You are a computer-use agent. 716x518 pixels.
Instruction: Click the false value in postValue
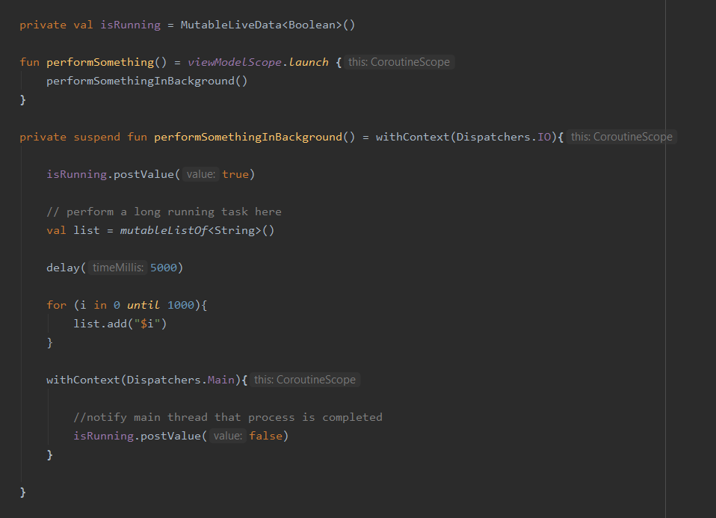point(266,437)
